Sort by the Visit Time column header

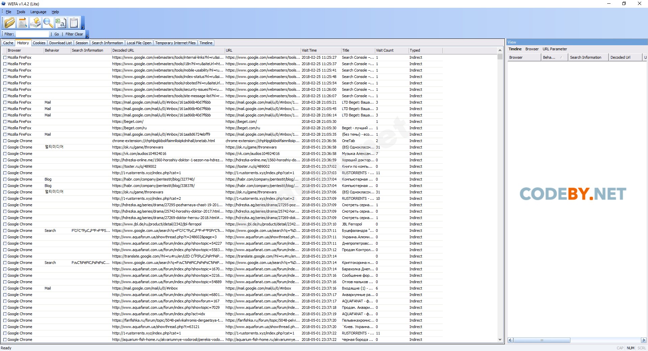point(321,50)
